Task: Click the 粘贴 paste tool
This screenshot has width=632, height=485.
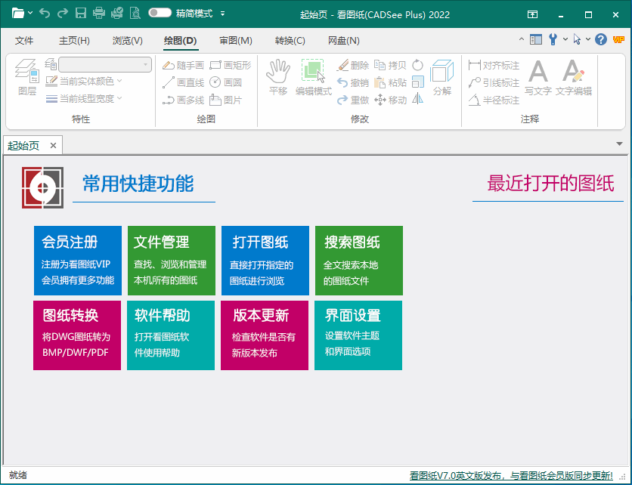Action: (x=390, y=82)
